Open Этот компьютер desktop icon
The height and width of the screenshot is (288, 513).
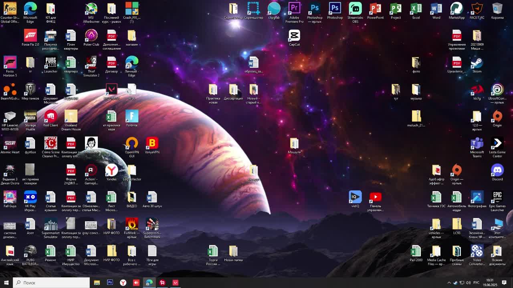tap(497, 228)
